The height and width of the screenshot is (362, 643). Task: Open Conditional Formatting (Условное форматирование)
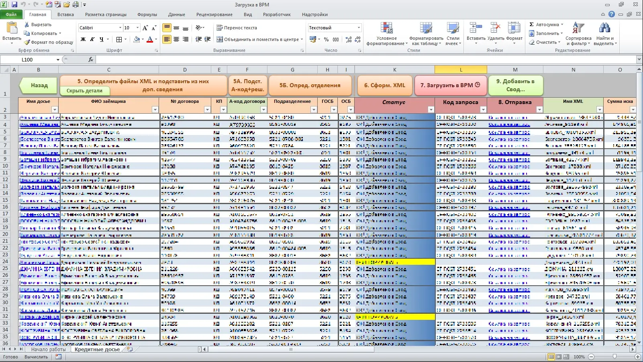tap(386, 29)
